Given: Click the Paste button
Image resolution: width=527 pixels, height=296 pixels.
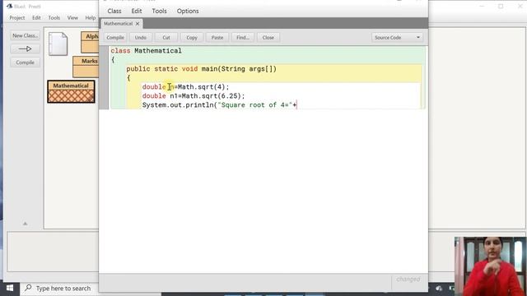Looking at the screenshot, I should (x=217, y=38).
